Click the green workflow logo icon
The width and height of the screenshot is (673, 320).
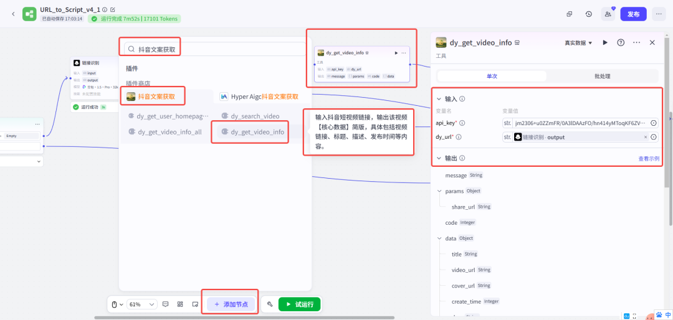pyautogui.click(x=29, y=14)
